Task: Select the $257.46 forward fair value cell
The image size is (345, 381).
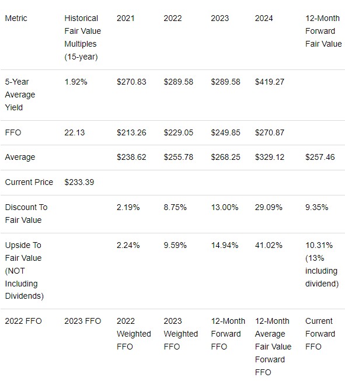Action: coord(320,157)
